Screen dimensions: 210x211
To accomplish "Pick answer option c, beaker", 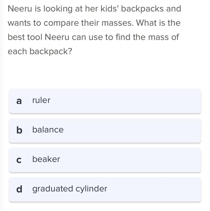I will pos(105,160).
